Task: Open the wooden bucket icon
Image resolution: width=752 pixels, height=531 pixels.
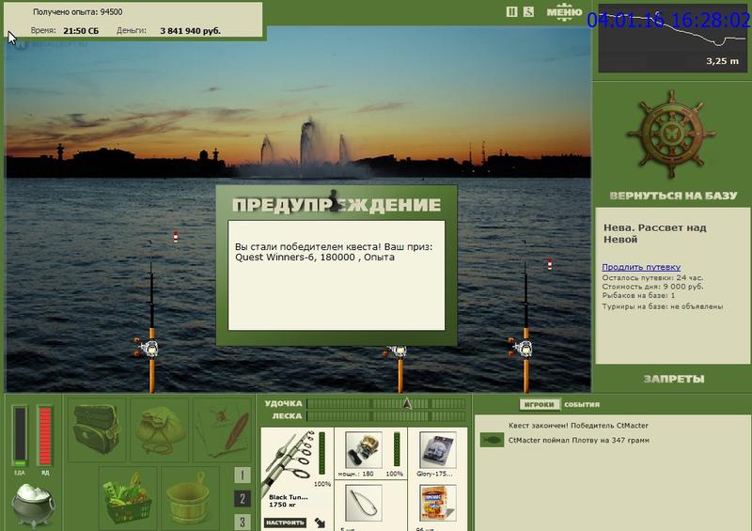Action: coord(190,497)
